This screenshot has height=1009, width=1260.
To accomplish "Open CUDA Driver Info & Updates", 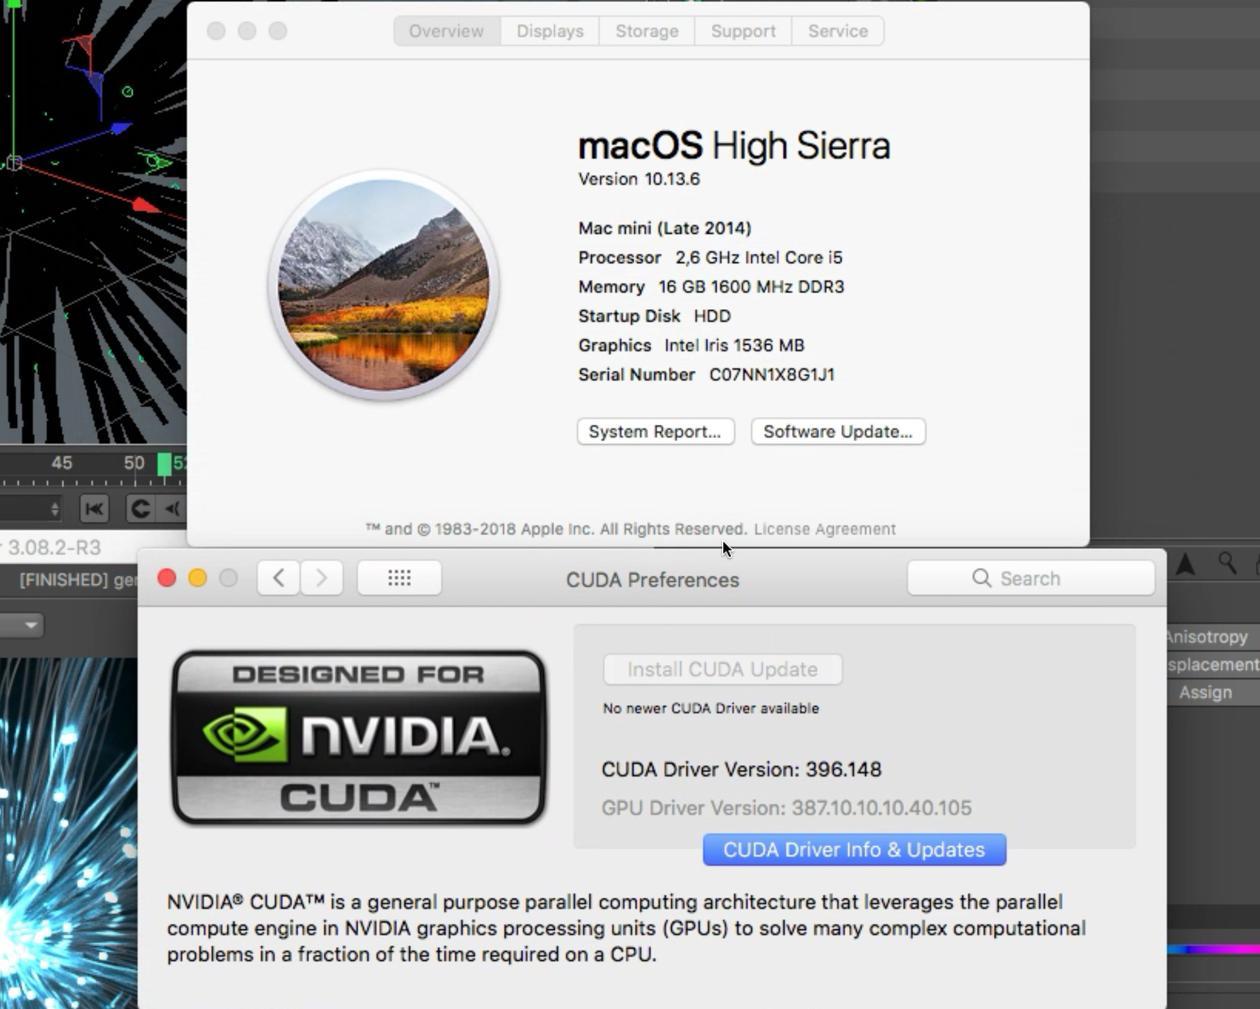I will 854,849.
